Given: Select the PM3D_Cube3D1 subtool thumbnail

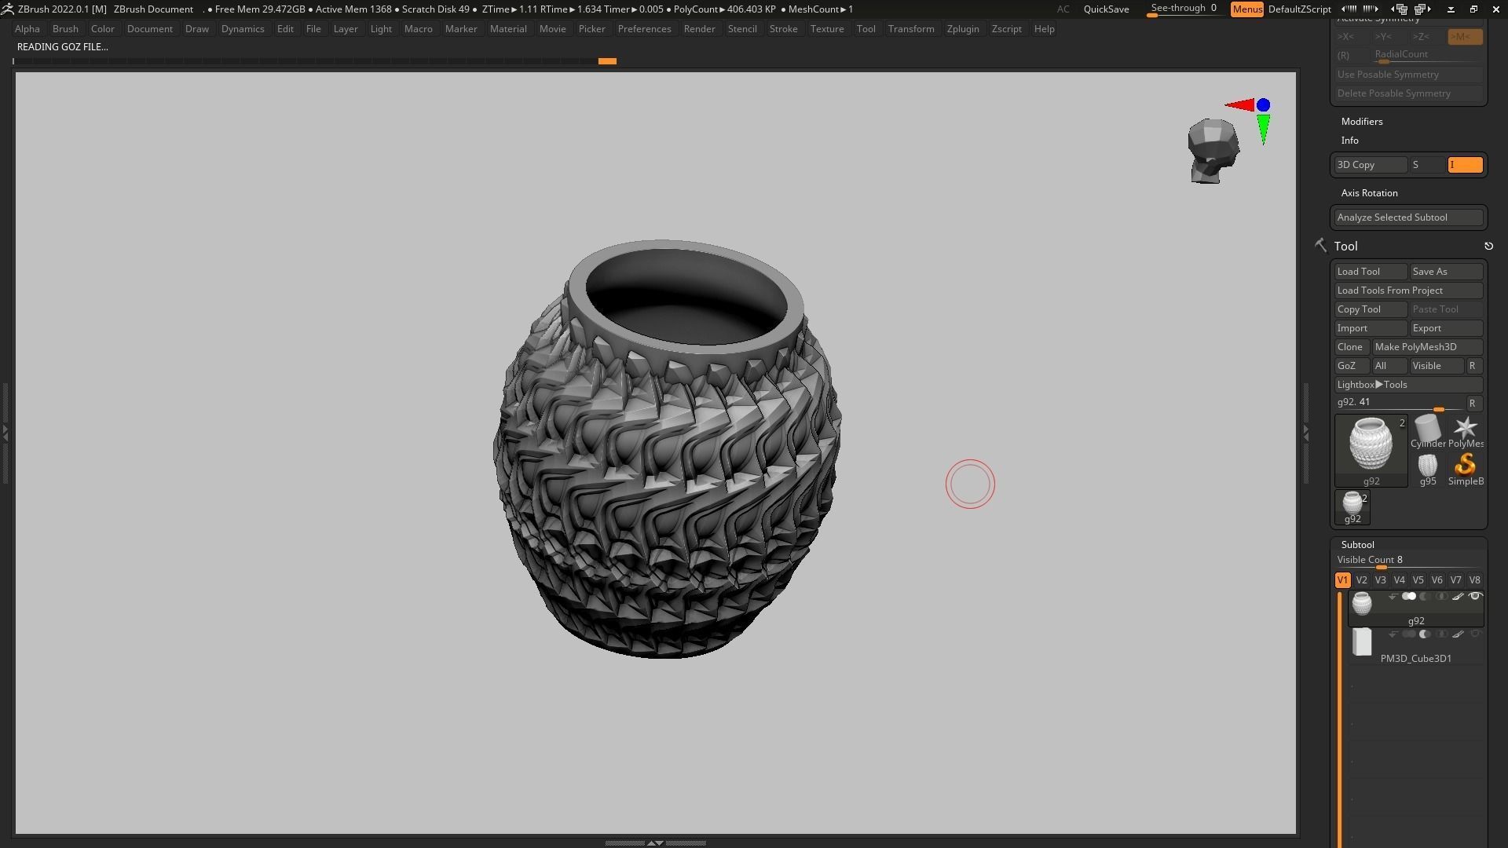Looking at the screenshot, I should pos(1362,642).
